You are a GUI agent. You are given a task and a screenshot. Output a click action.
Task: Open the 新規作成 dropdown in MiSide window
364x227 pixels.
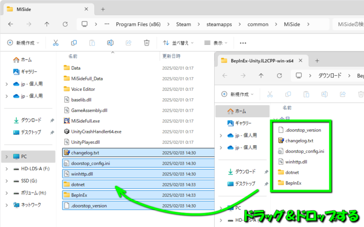coord(24,43)
